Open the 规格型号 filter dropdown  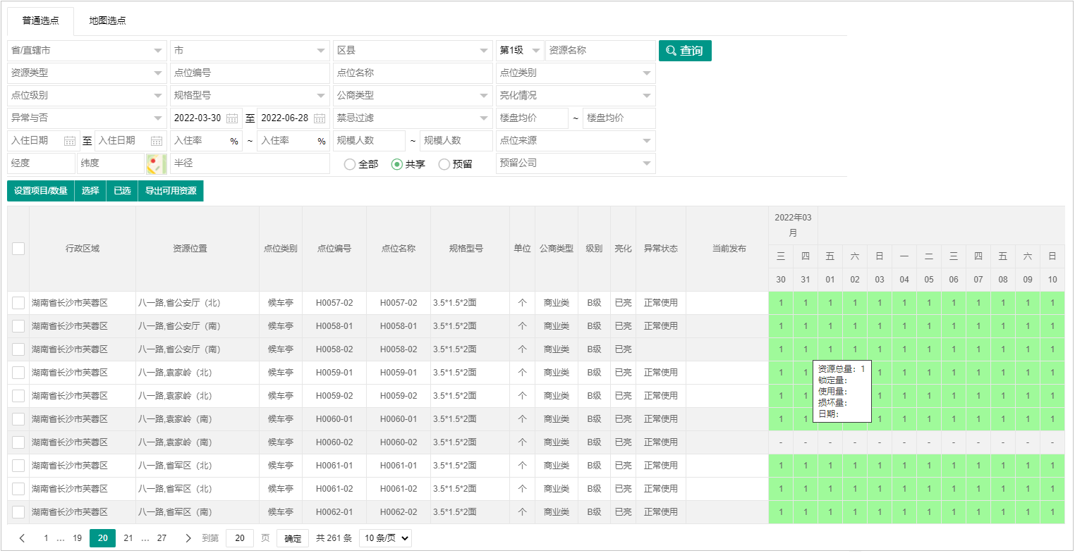(250, 96)
